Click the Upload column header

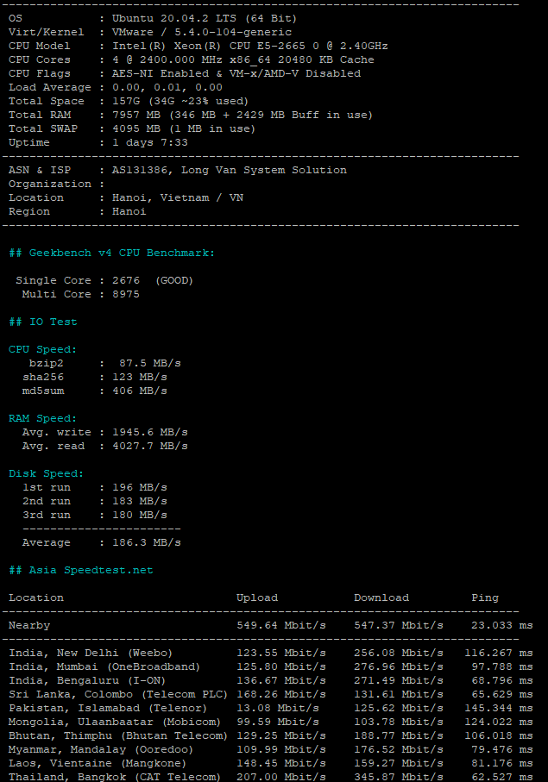click(257, 597)
